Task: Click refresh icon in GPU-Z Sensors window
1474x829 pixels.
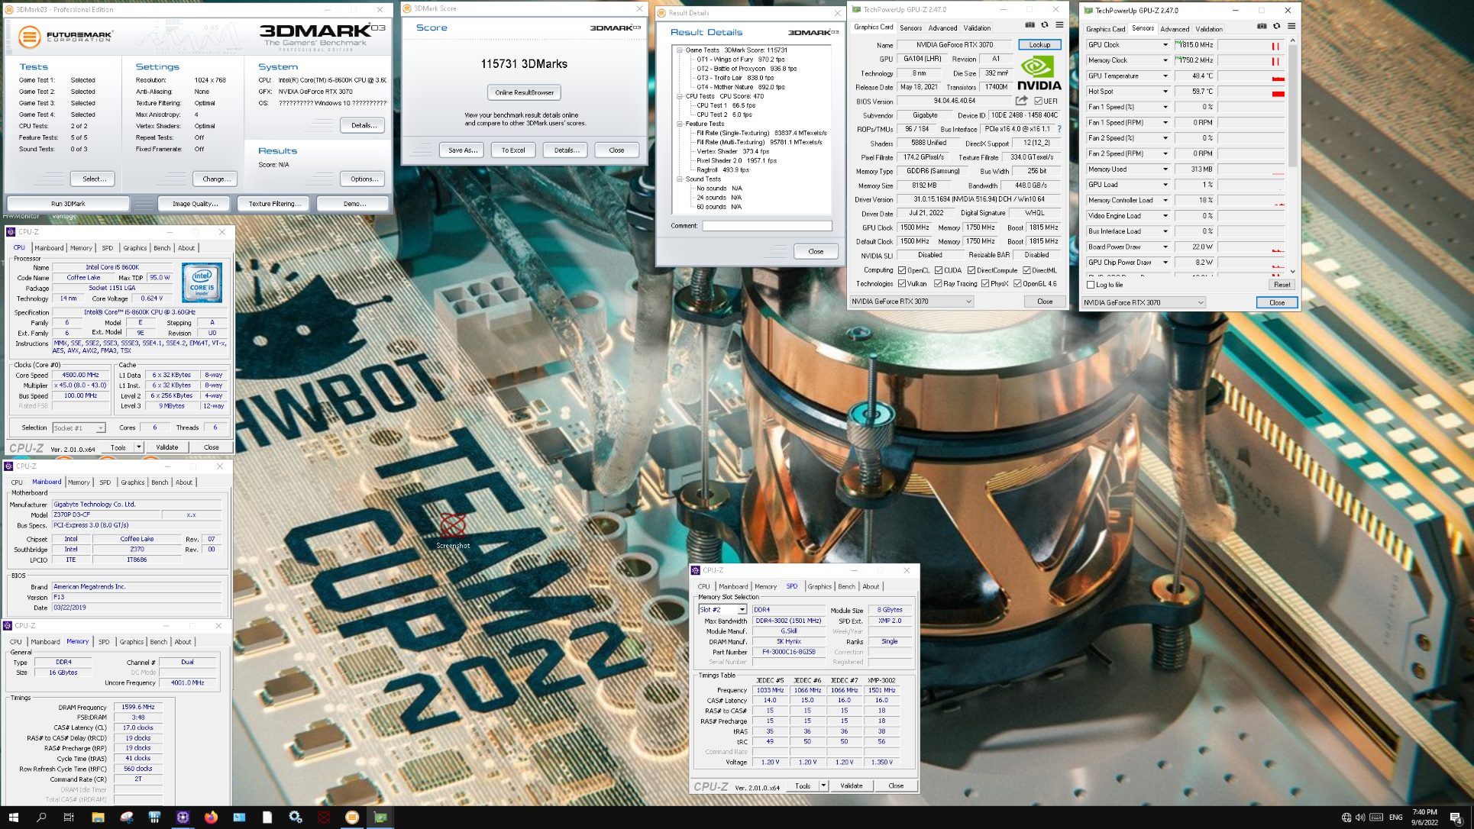Action: tap(1276, 26)
